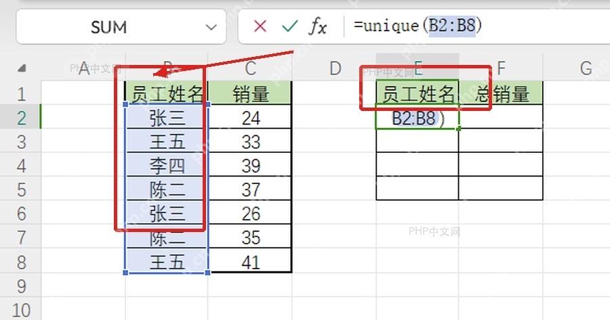This screenshot has height=320, width=610.
Task: Click the fill handle of cell E2
Action: coord(459,129)
